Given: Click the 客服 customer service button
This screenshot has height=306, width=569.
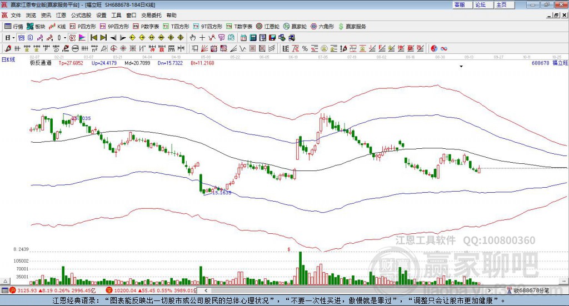Looking at the screenshot, I should click(x=462, y=4).
